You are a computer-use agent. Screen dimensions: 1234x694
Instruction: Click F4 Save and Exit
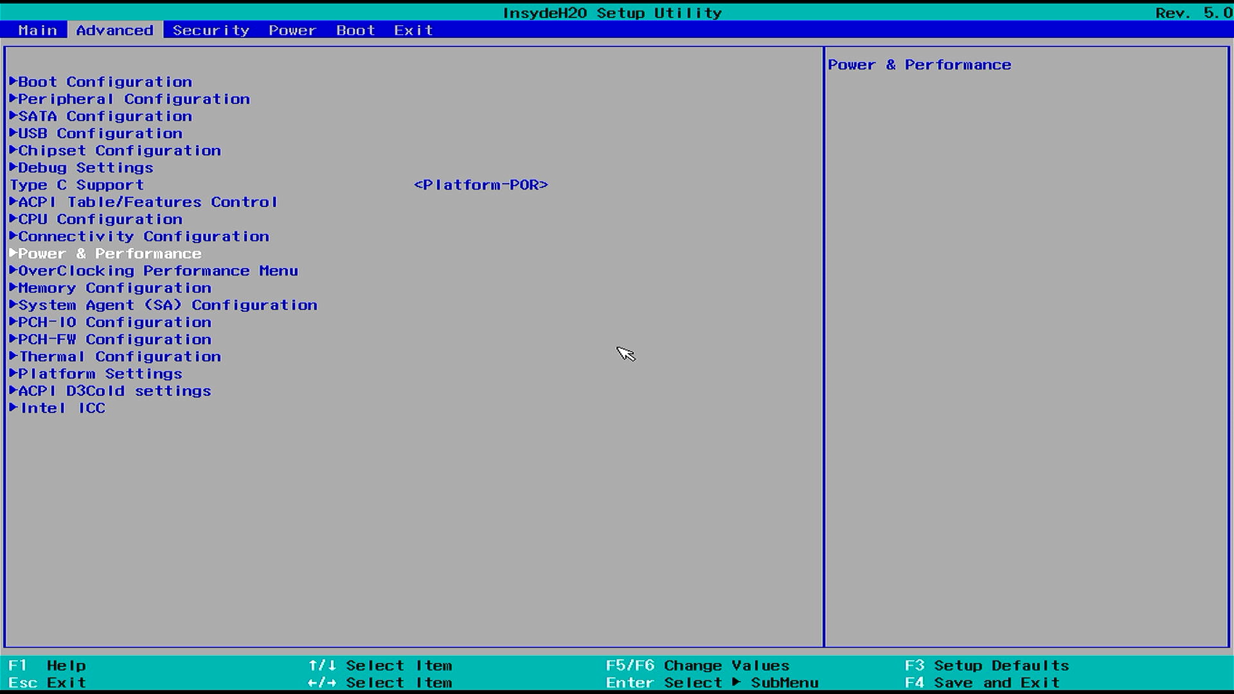pos(982,682)
